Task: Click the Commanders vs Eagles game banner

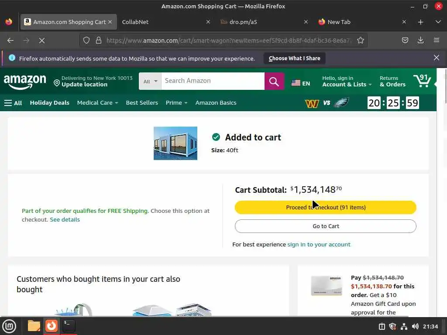Action: pyautogui.click(x=327, y=103)
